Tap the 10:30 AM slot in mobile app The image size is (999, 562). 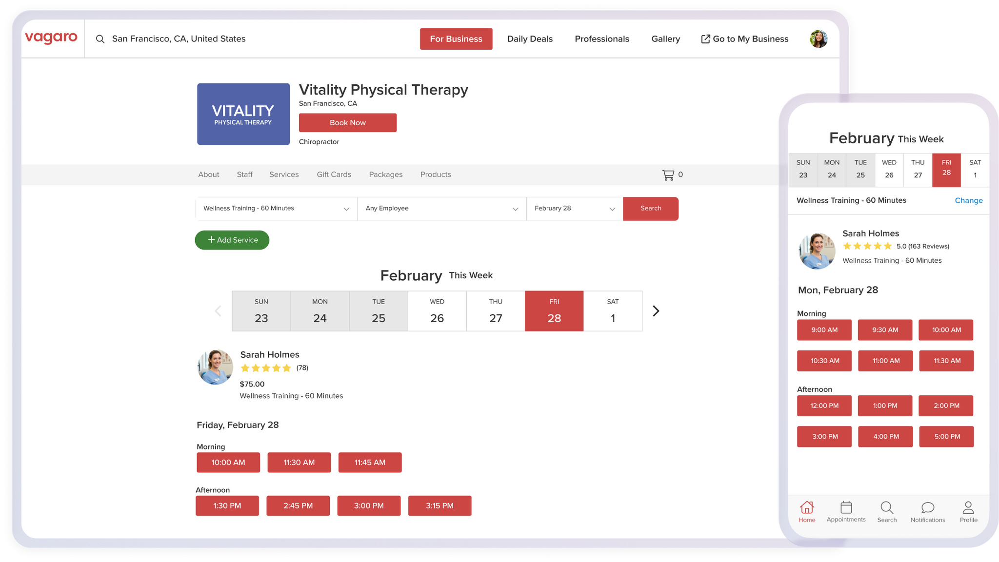point(824,361)
